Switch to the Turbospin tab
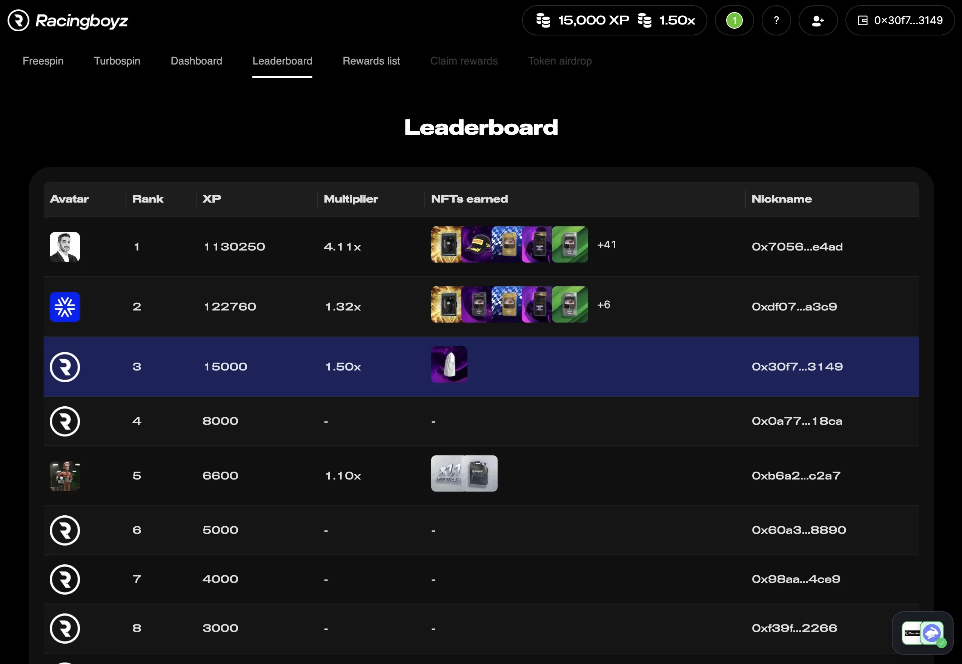This screenshot has width=962, height=664. pos(117,61)
